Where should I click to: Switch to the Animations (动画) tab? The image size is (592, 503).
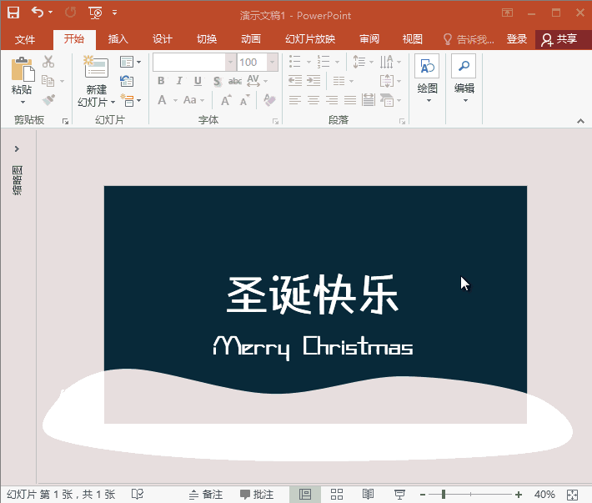[x=250, y=39]
